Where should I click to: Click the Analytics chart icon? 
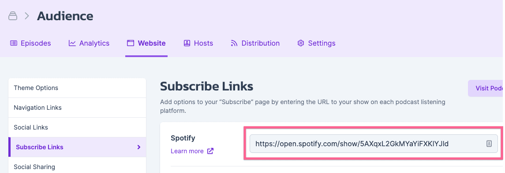pyautogui.click(x=72, y=43)
